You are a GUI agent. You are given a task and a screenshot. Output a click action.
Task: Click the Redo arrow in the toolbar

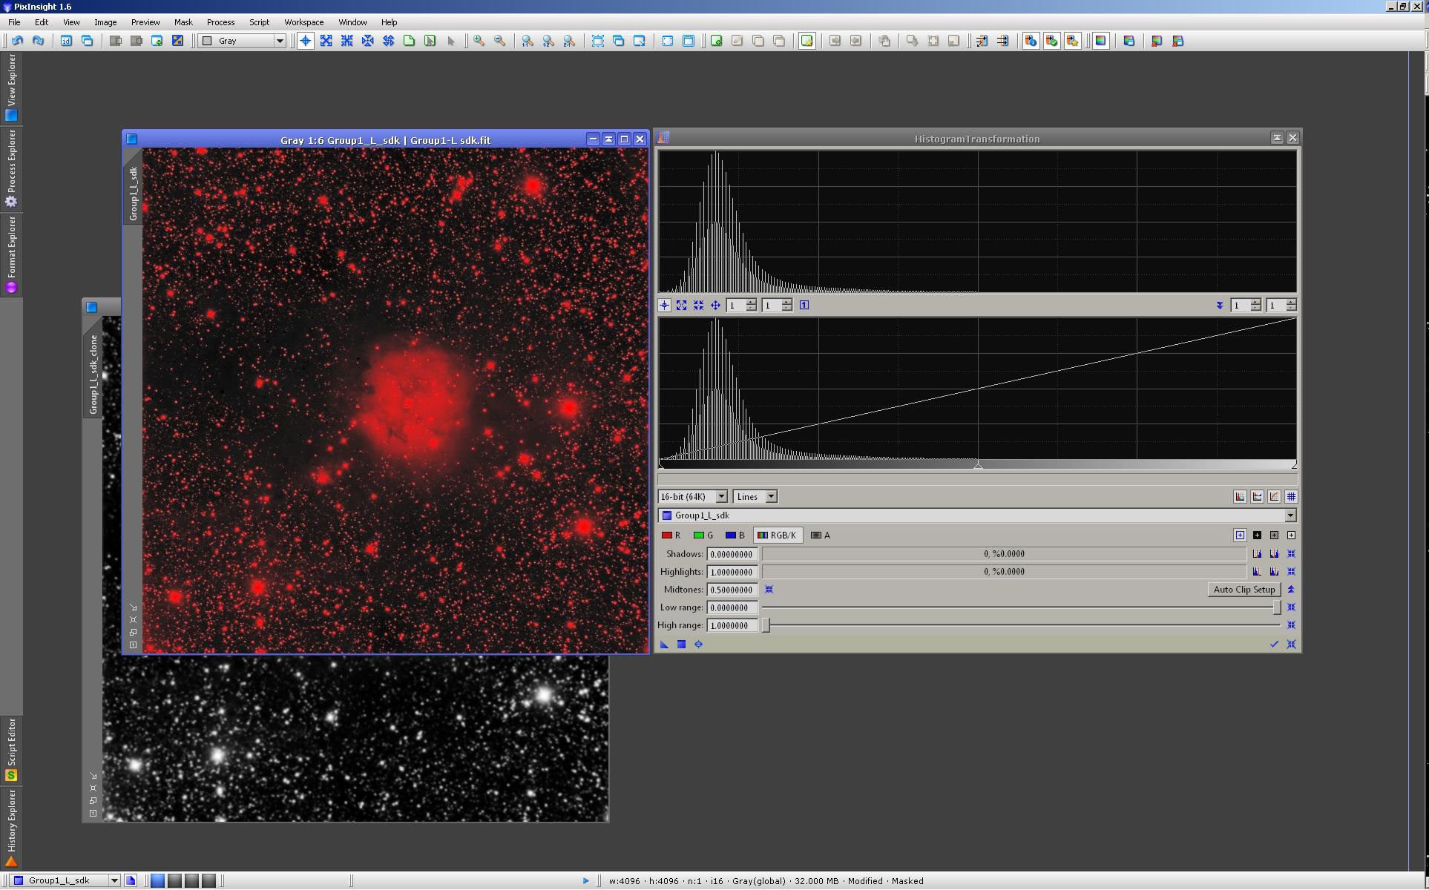pyautogui.click(x=39, y=41)
